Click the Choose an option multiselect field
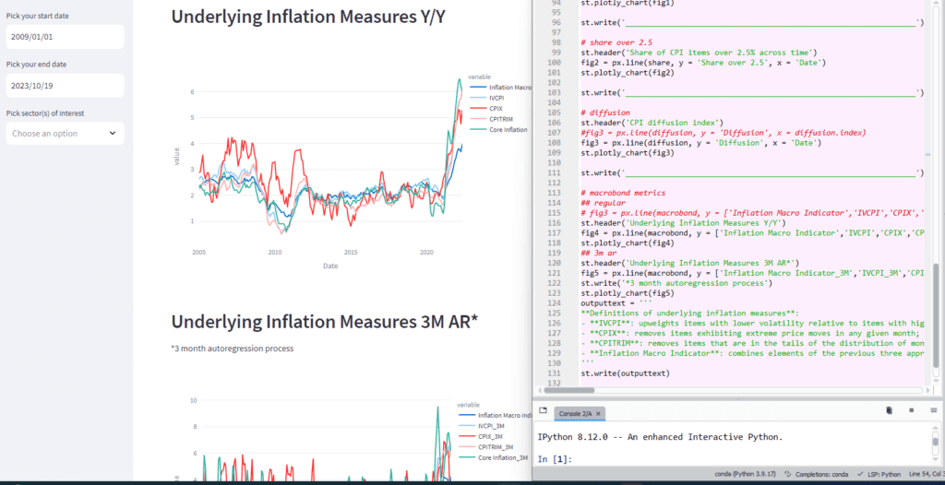945x485 pixels. (66, 133)
